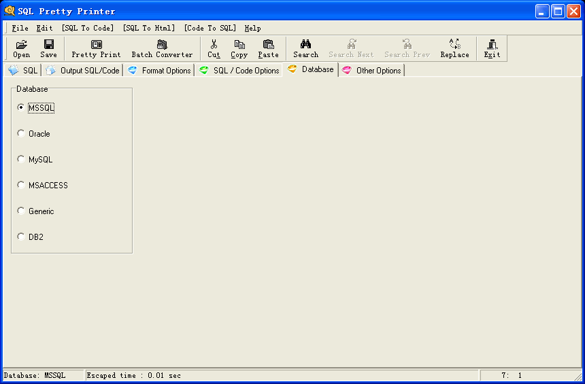585x384 pixels.
Task: Run Pretty Print from the toolbar
Action: tap(97, 48)
